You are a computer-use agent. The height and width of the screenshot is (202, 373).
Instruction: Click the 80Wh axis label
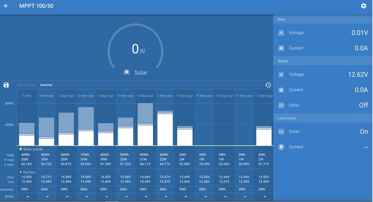(x=9, y=103)
